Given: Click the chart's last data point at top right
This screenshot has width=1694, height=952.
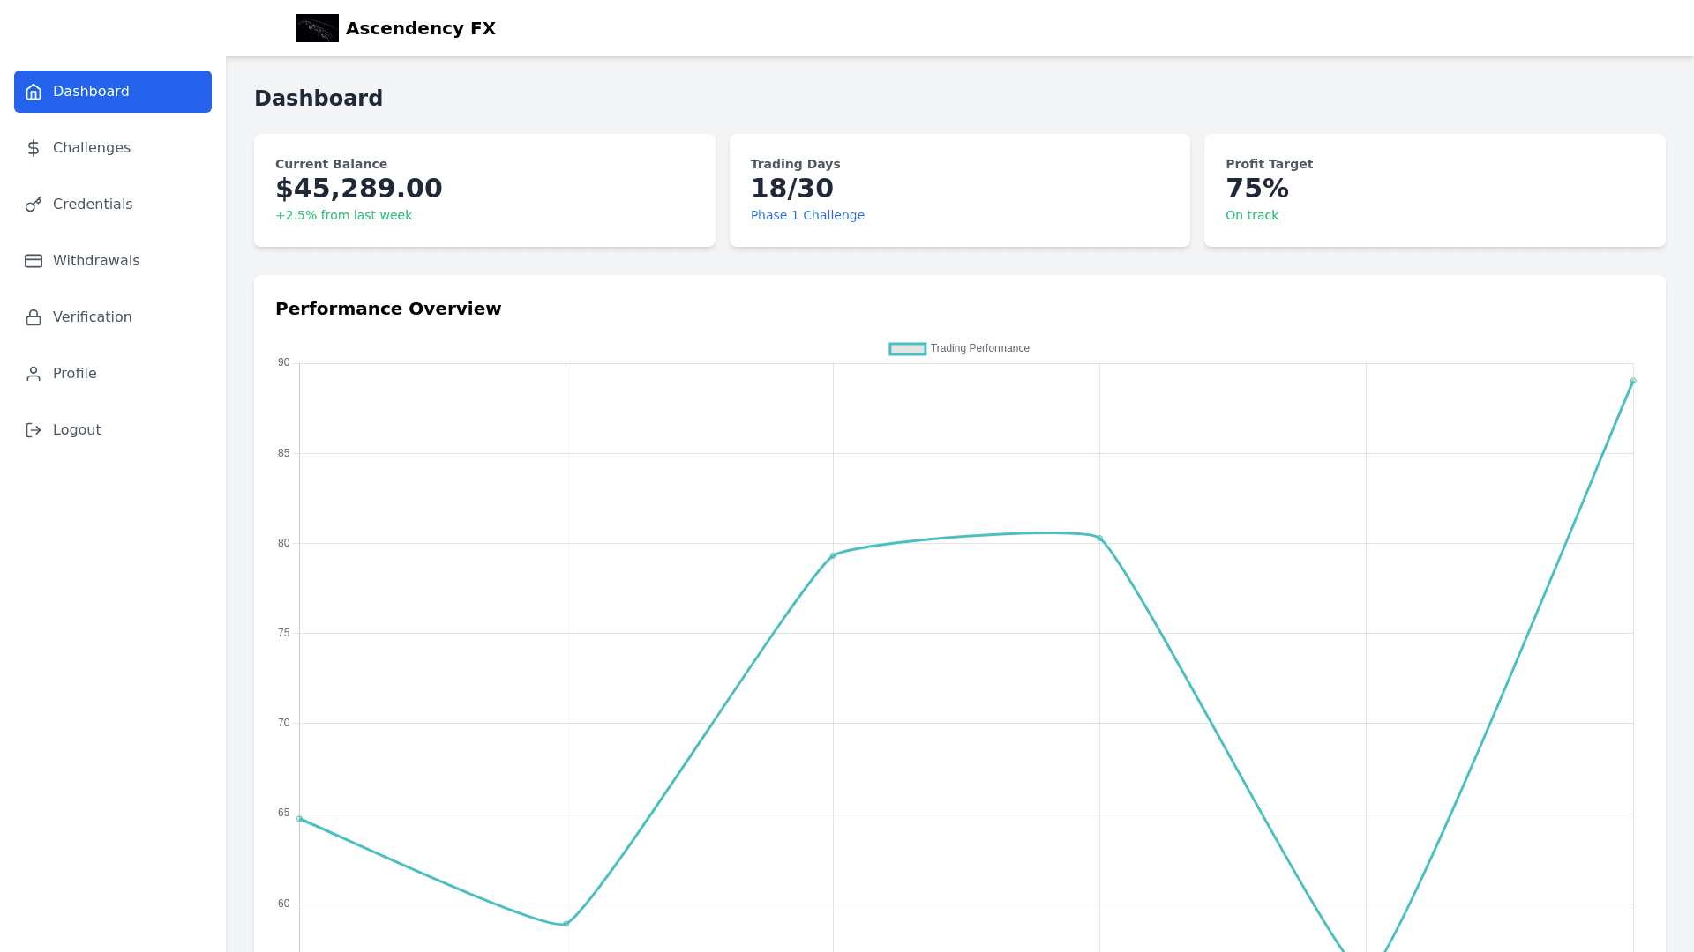Looking at the screenshot, I should click(x=1633, y=381).
